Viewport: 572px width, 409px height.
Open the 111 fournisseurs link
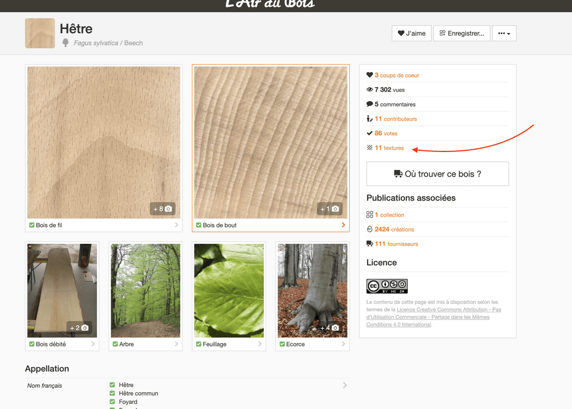point(396,244)
